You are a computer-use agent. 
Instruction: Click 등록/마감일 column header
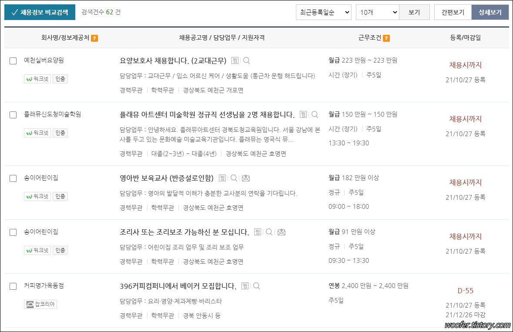tap(465, 37)
